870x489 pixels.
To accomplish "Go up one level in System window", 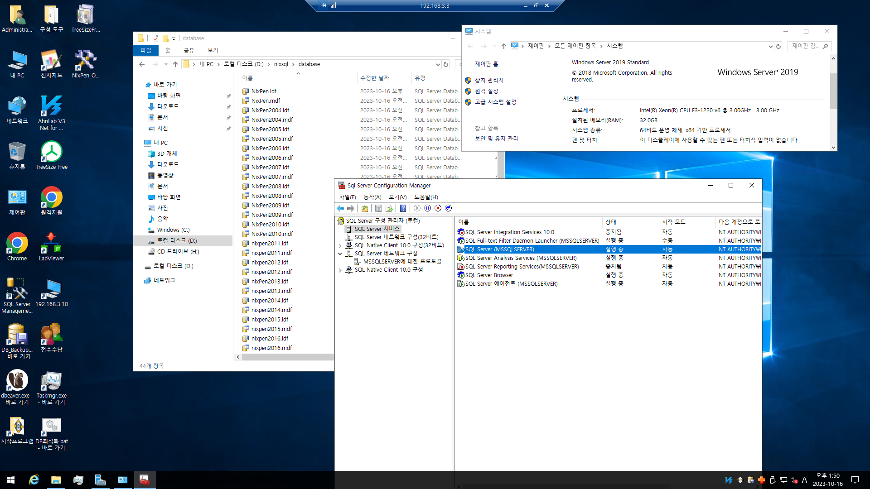I will [503, 46].
